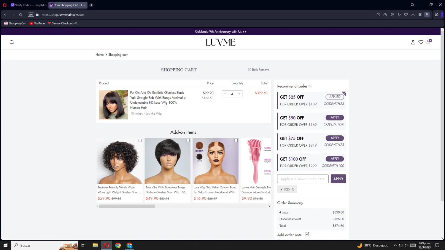Click APPLY next to discount code field
445x250 pixels.
tap(338, 179)
